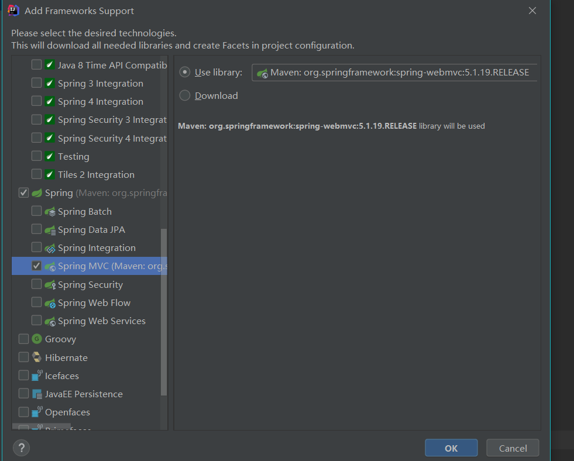
Task: Uncheck the Spring MVC checkbox
Action: (36, 266)
